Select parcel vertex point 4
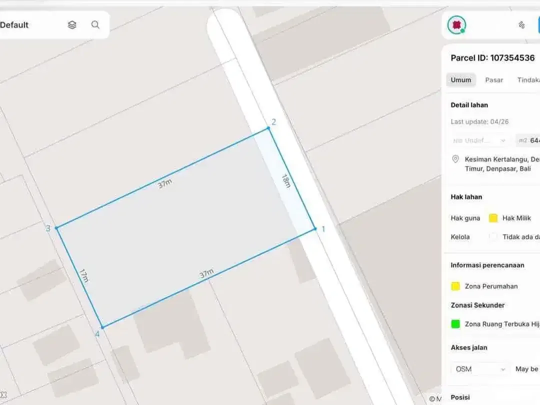The image size is (540, 405). point(102,327)
